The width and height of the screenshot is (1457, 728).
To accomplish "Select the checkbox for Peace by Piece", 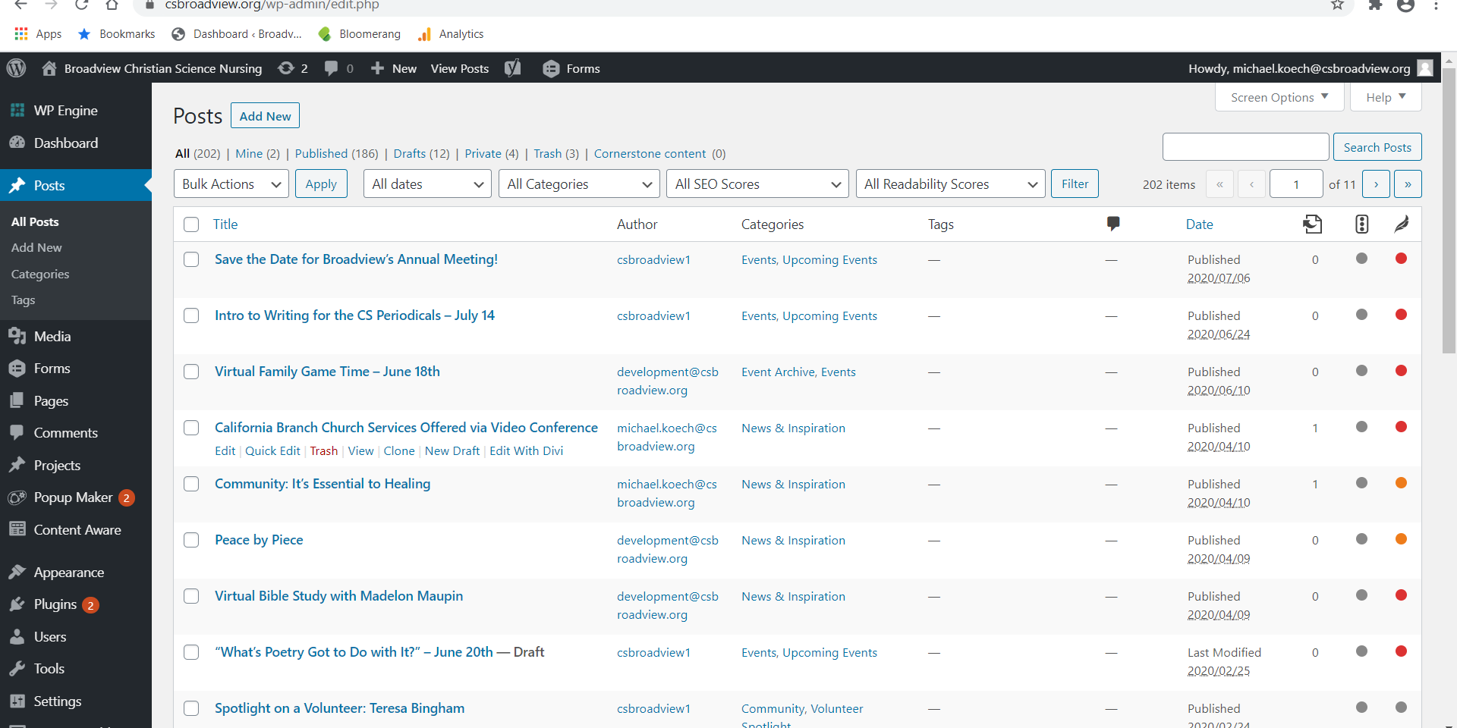I will click(191, 540).
